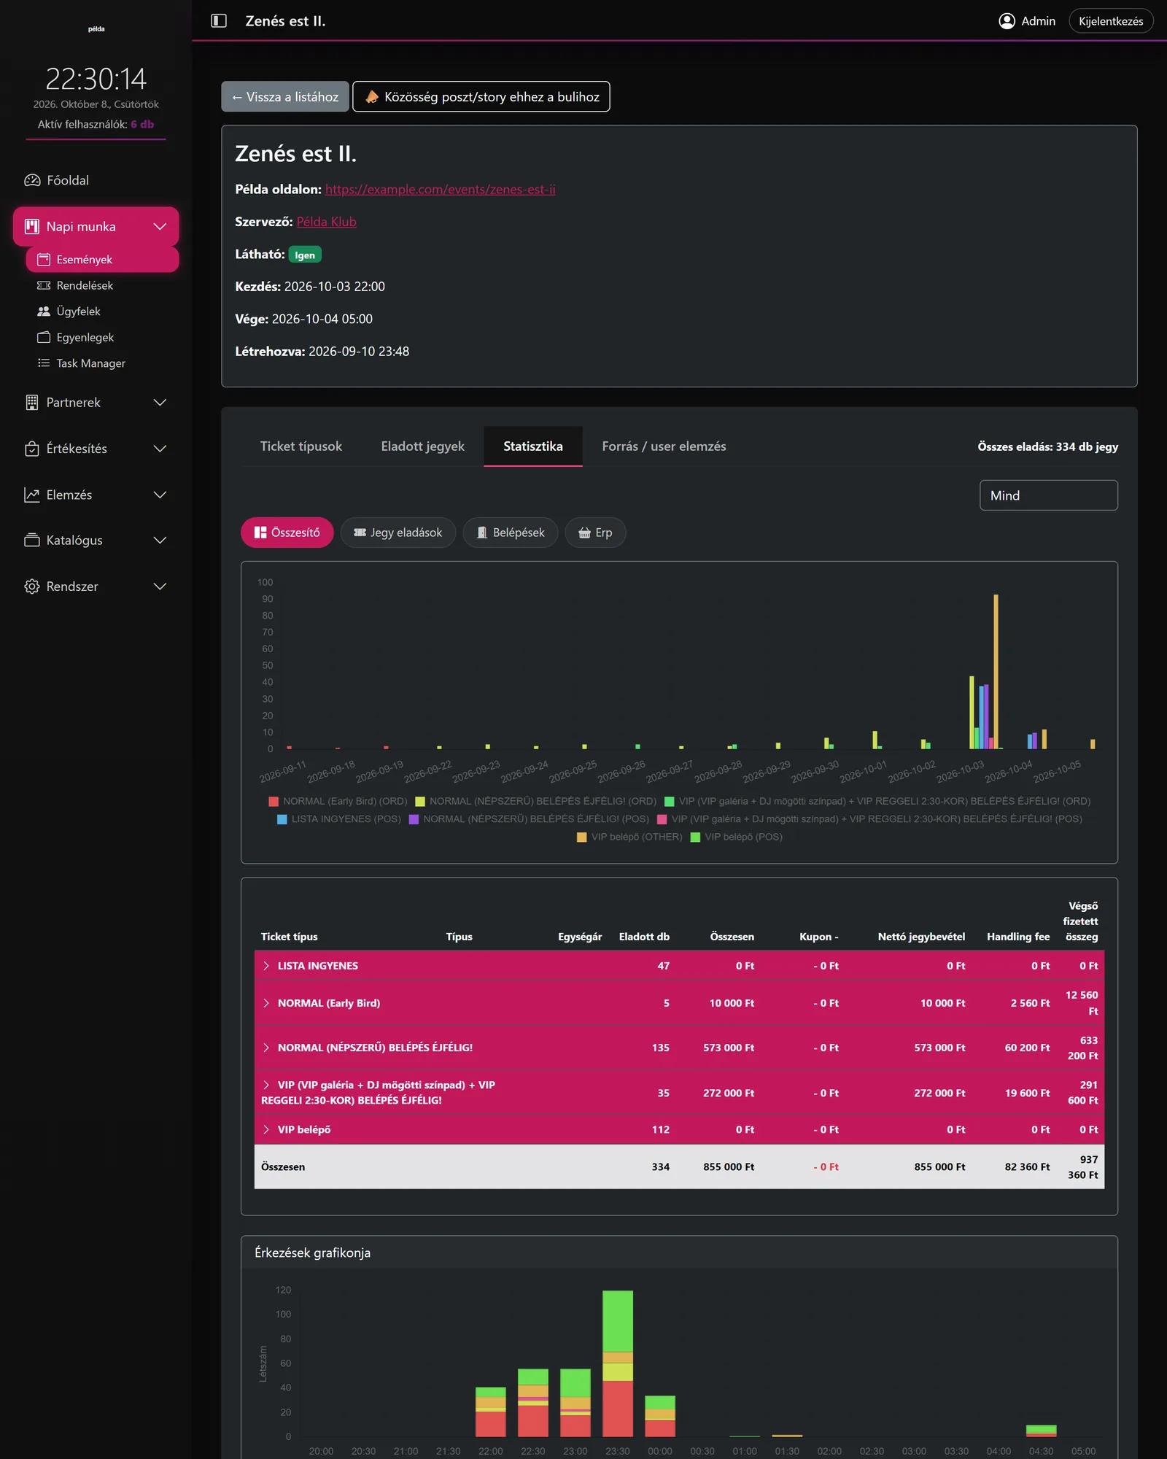Click the Értékesítés clipboard icon
The width and height of the screenshot is (1167, 1459).
tap(32, 449)
